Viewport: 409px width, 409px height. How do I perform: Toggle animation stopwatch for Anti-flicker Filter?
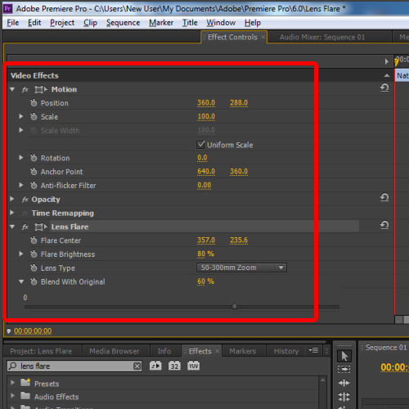(34, 186)
